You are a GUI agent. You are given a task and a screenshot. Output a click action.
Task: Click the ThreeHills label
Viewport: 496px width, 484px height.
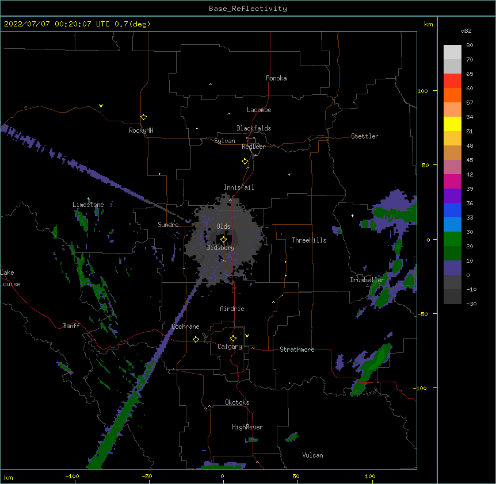tap(309, 240)
